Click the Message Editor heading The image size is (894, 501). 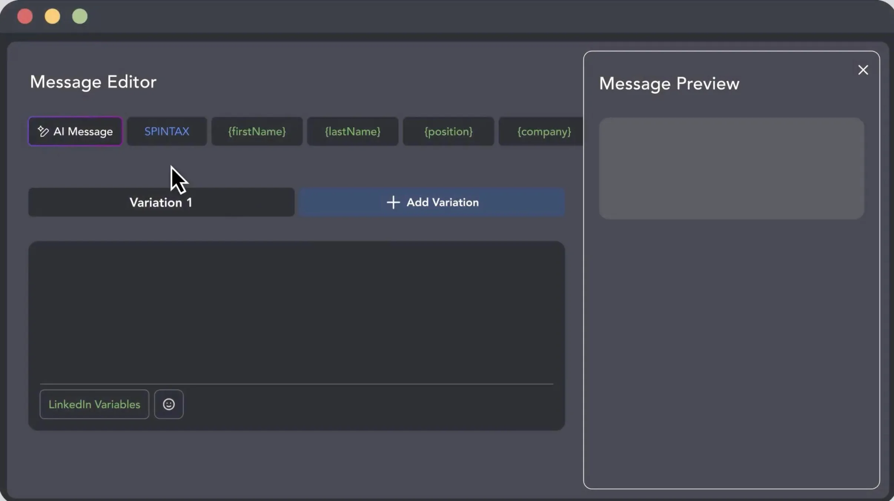tap(93, 82)
